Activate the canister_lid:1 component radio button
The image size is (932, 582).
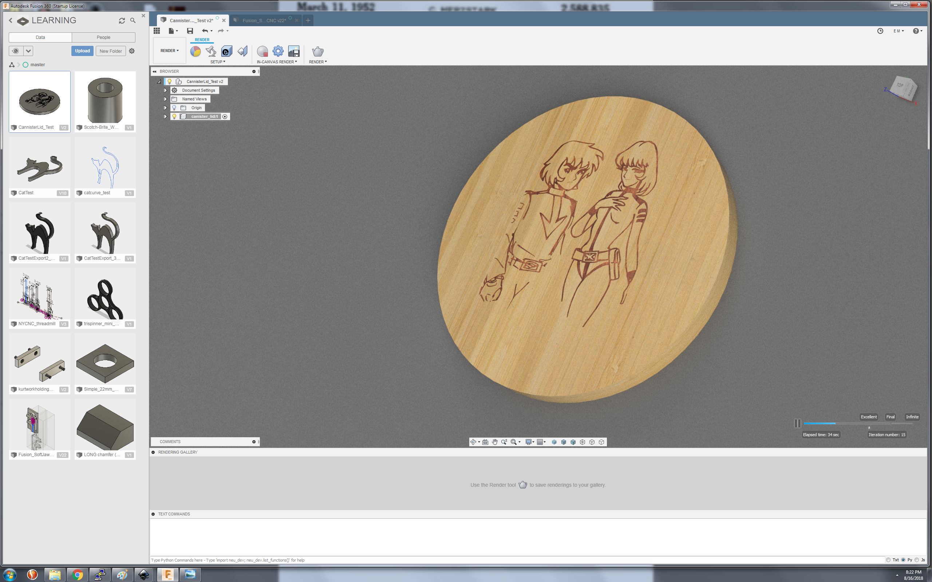pyautogui.click(x=225, y=117)
